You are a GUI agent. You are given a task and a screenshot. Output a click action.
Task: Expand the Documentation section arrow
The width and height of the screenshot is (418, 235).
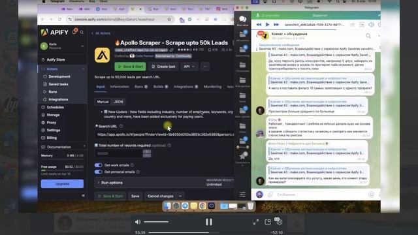point(84,147)
